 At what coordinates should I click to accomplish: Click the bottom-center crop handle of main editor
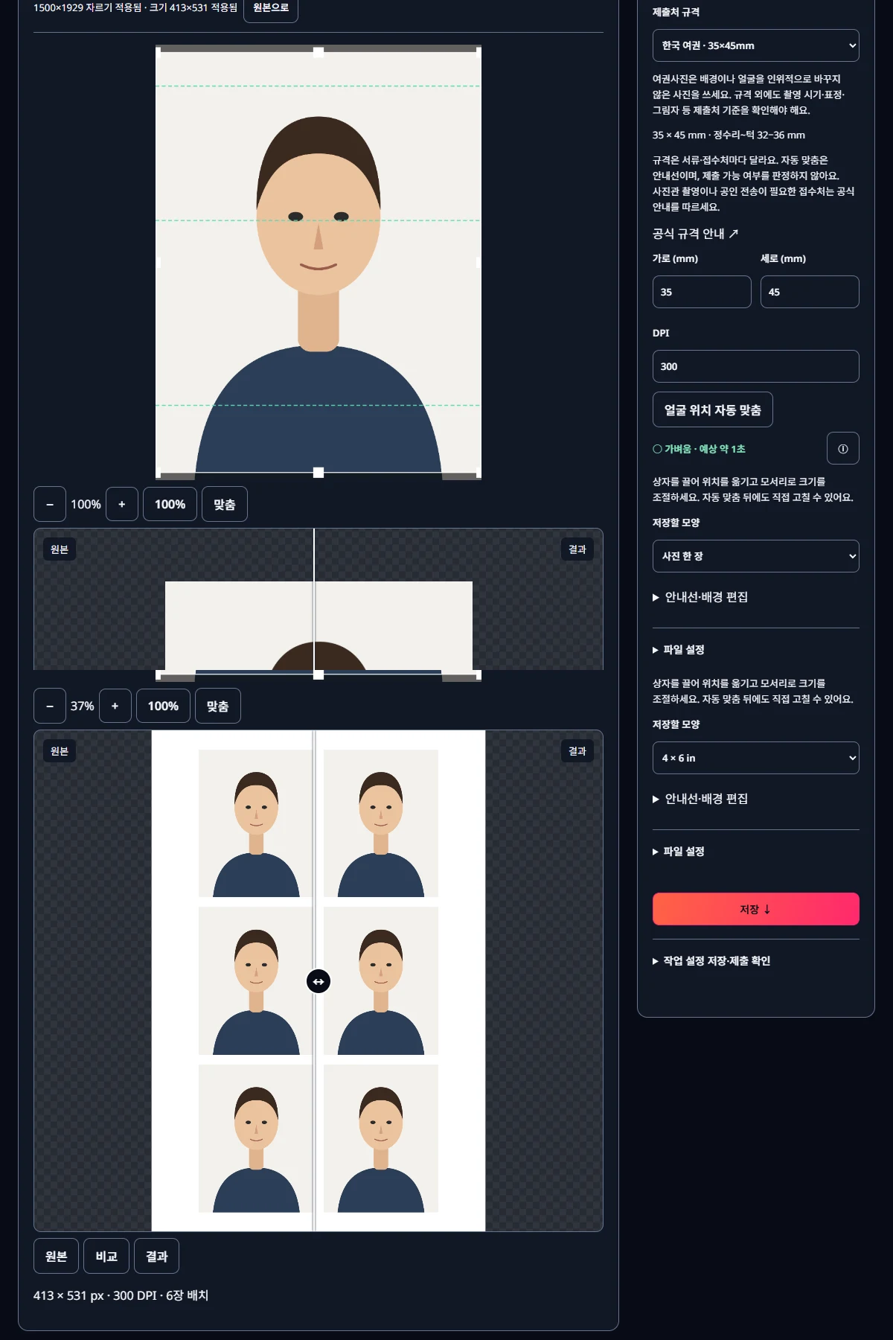(x=319, y=473)
